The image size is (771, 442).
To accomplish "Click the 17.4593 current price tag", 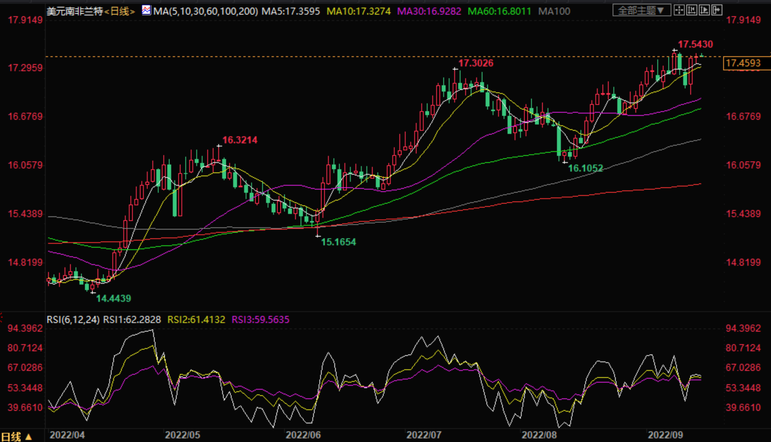I will point(743,63).
